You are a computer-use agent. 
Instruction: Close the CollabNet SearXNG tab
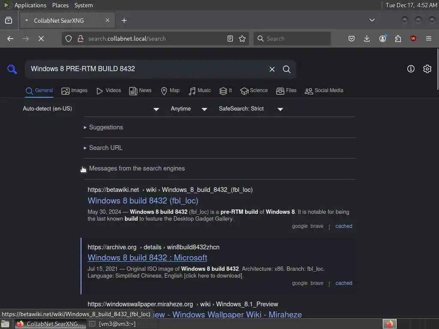click(108, 21)
